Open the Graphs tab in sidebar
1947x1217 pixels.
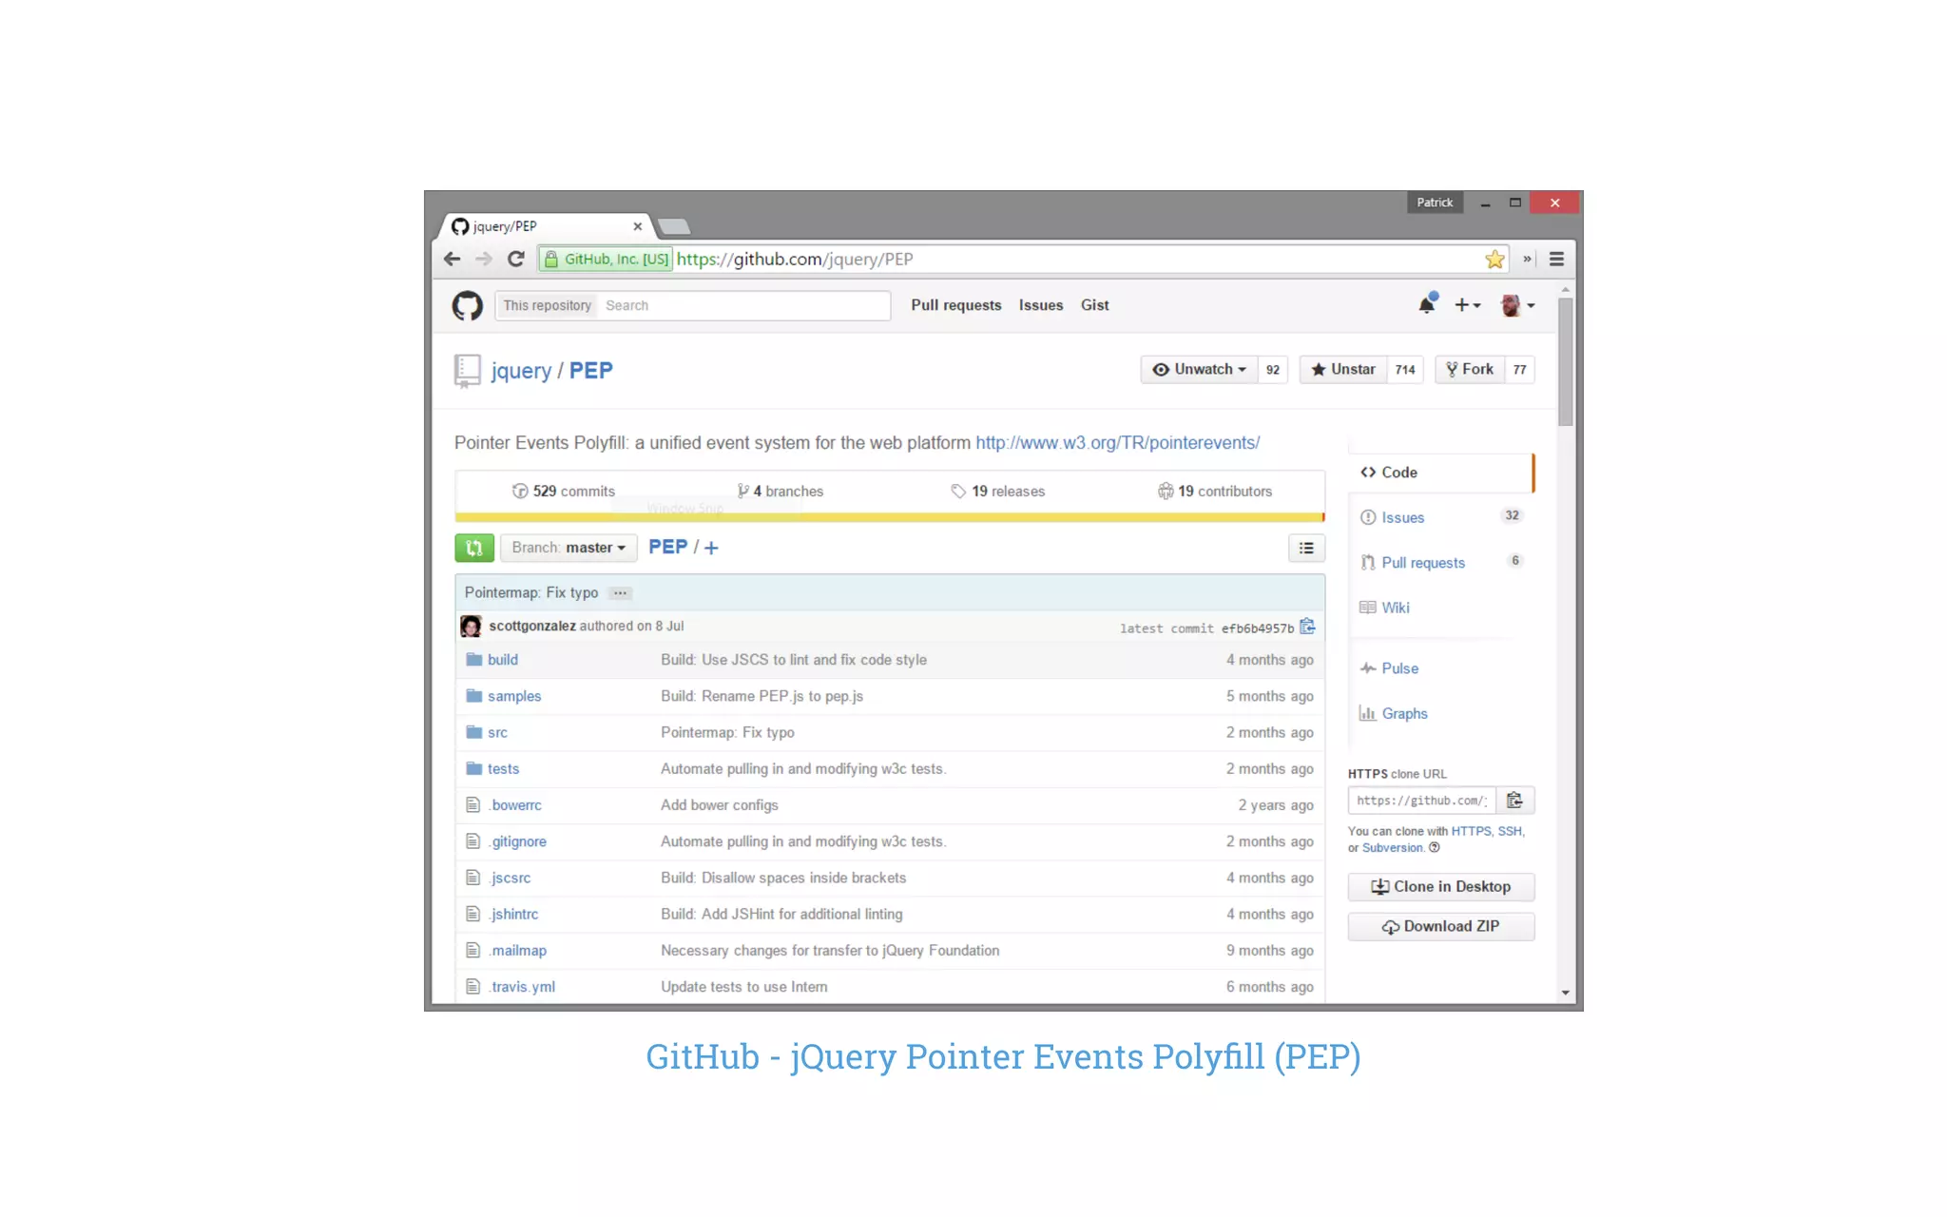[1440, 714]
